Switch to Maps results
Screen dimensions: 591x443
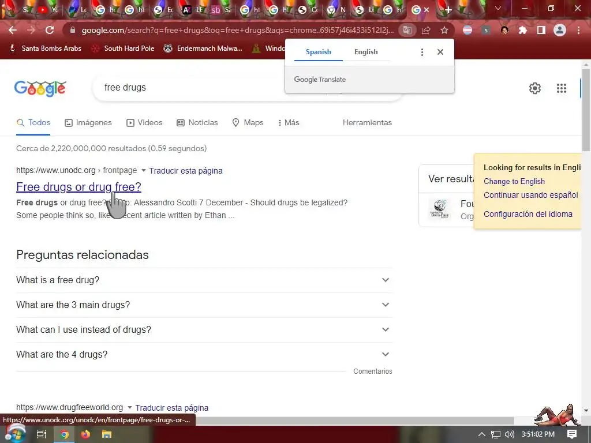click(248, 123)
